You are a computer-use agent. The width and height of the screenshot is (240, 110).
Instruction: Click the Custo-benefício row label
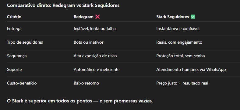(22, 83)
